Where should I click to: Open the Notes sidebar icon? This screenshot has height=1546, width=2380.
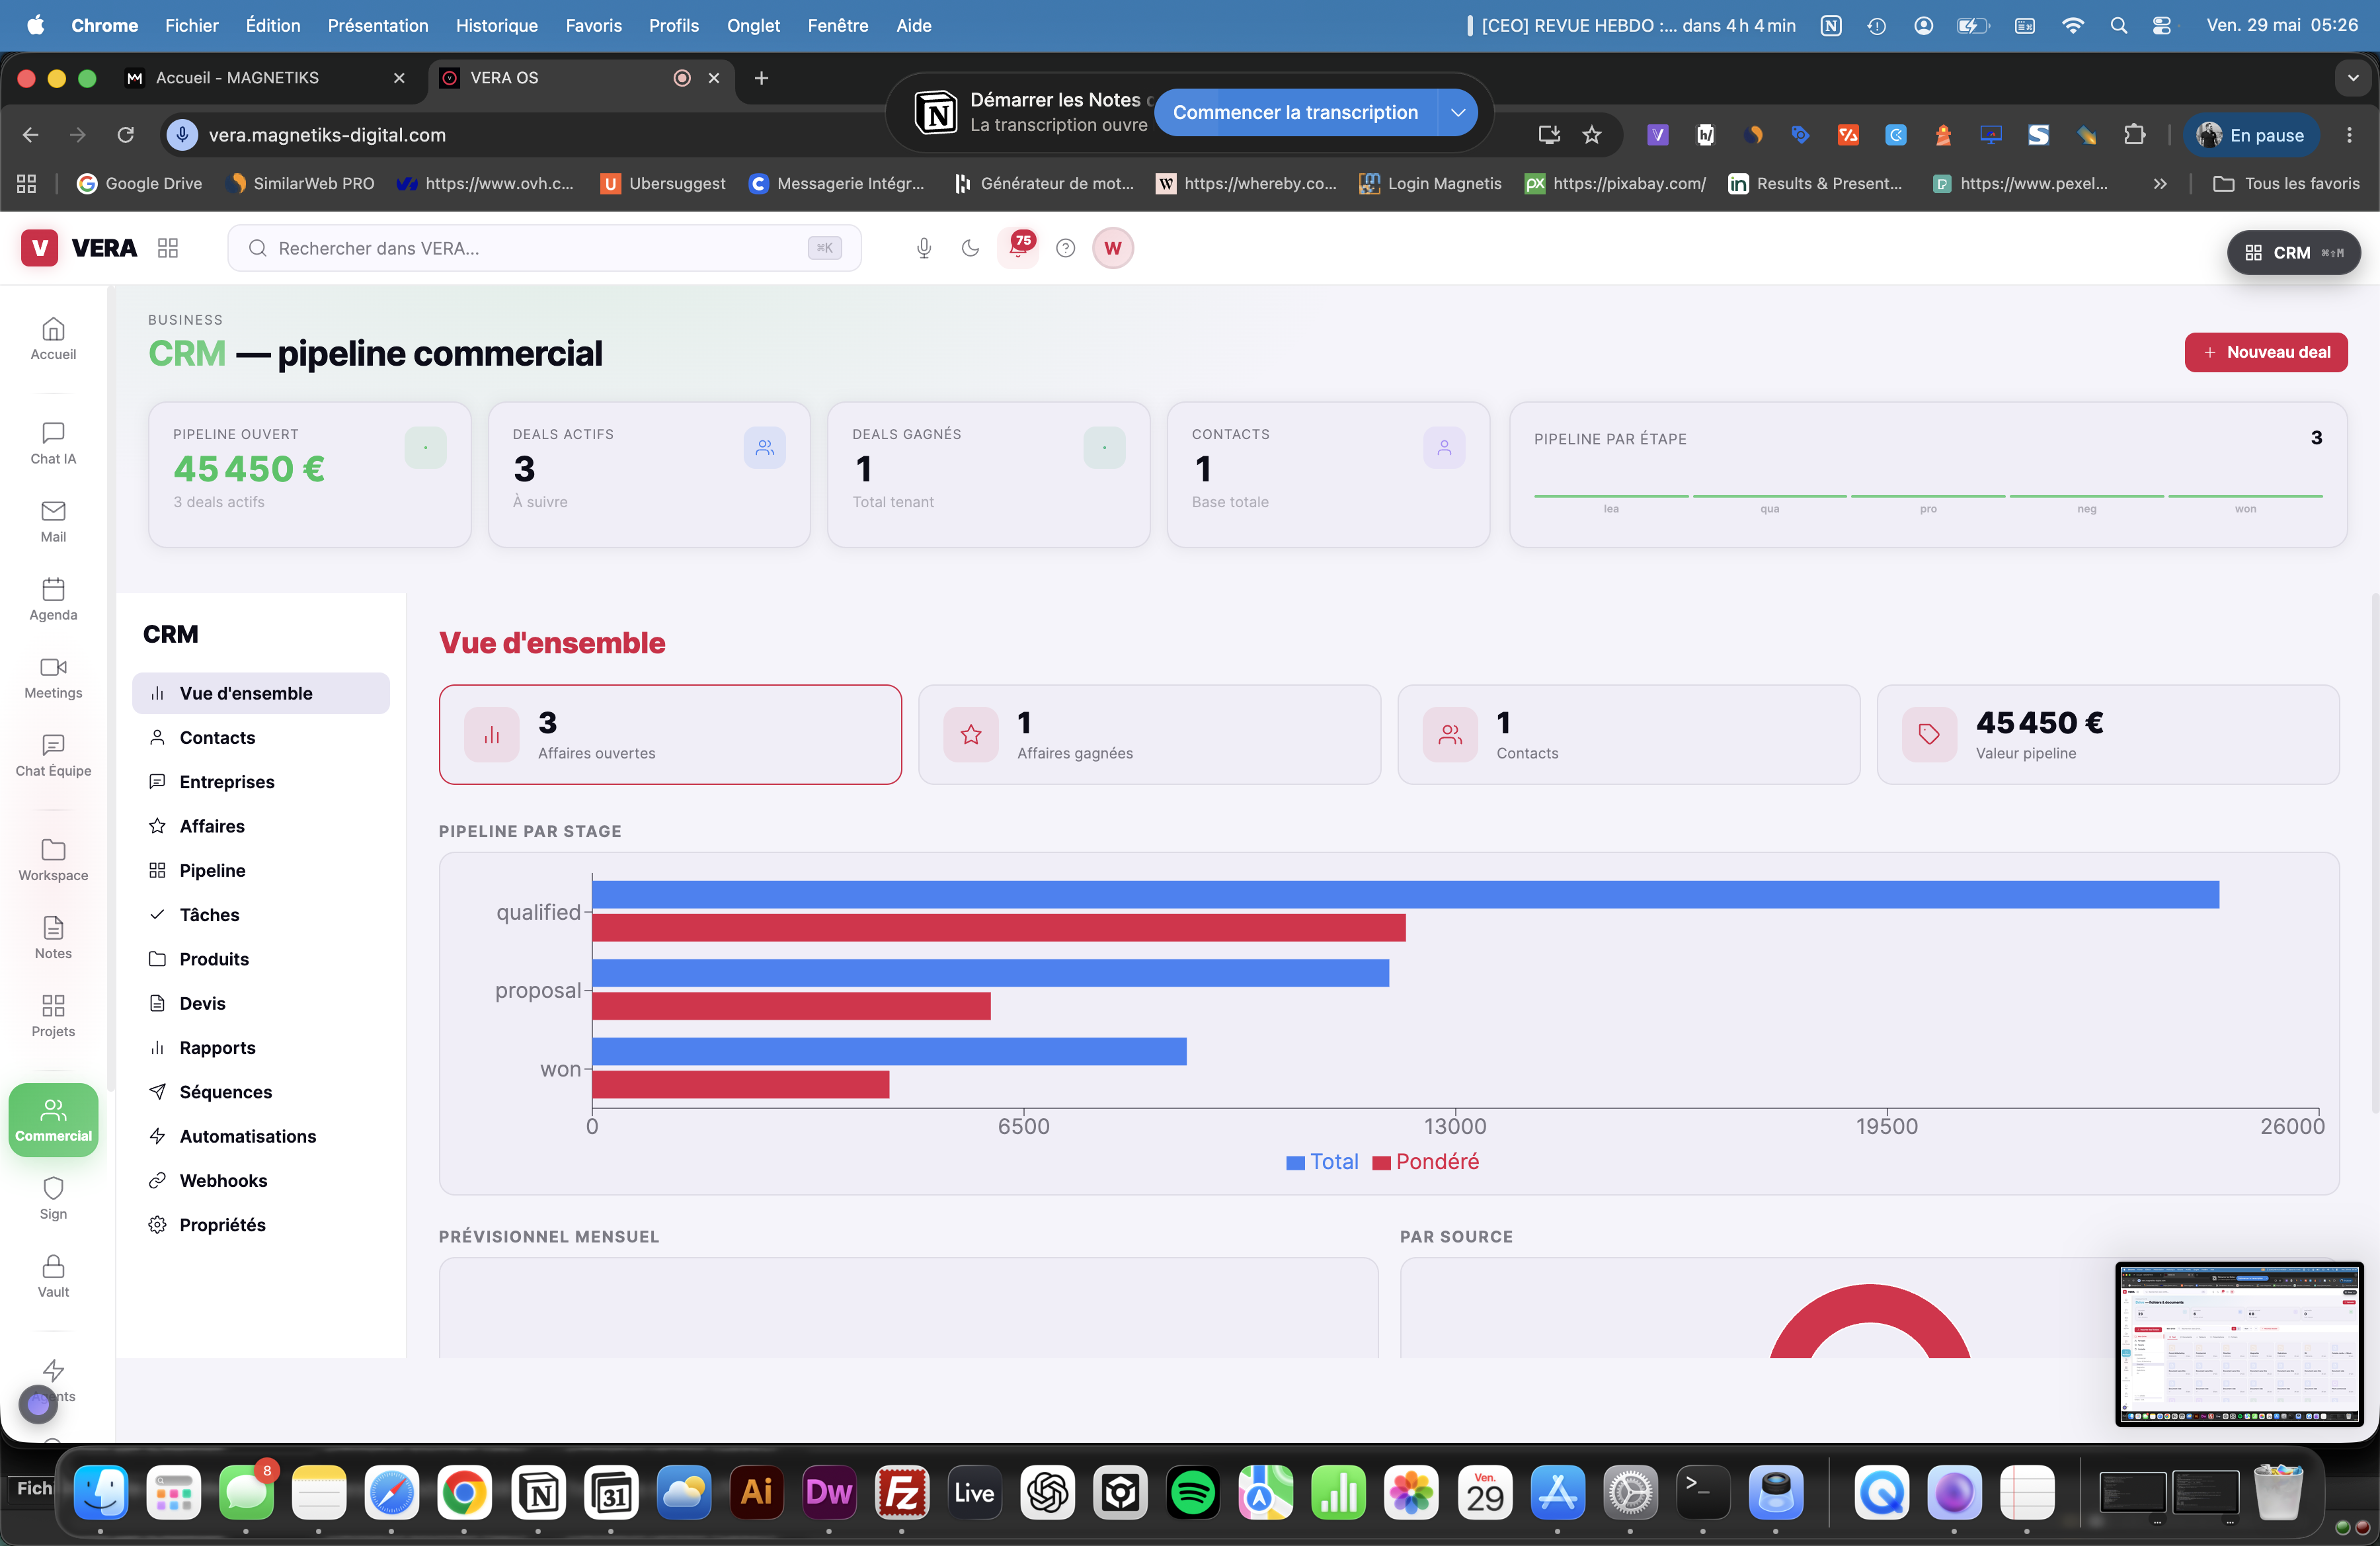point(53,937)
